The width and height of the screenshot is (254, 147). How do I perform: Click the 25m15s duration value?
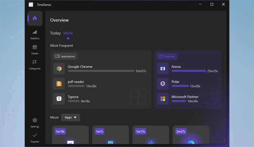[213, 71]
